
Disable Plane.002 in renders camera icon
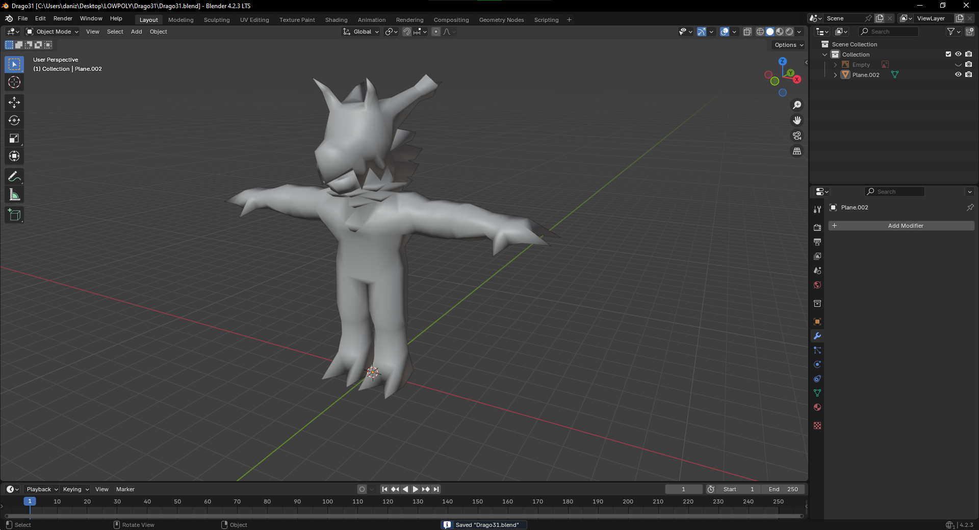[968, 74]
